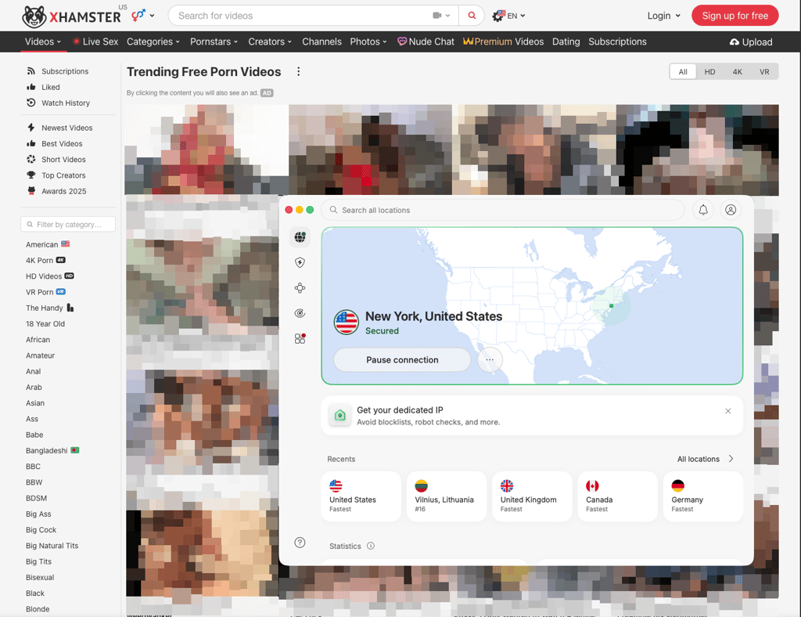Expand the Photos menu
The image size is (801, 617).
[368, 41]
